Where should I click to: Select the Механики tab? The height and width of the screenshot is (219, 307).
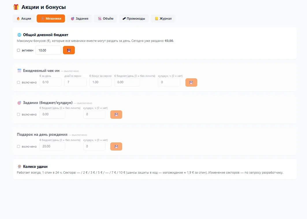tap(51, 18)
